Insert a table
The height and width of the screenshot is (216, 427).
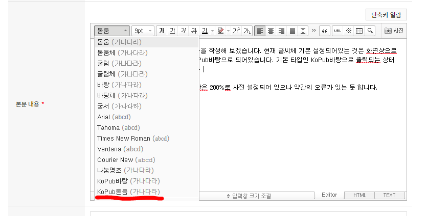(359, 31)
